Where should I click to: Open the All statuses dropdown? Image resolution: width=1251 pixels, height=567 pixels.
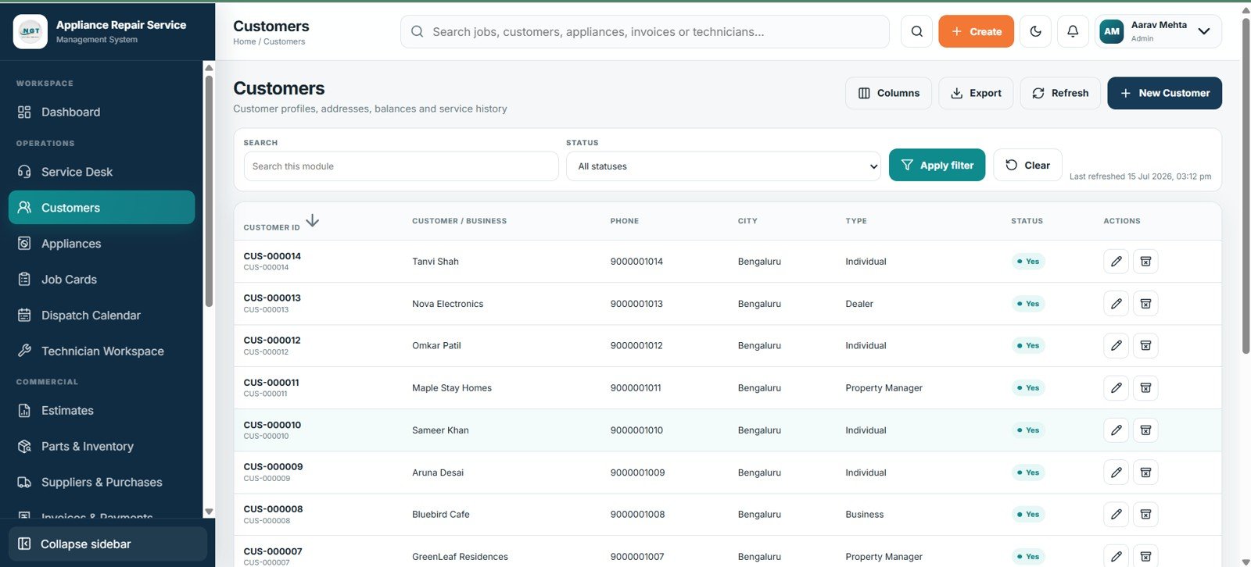coord(723,166)
